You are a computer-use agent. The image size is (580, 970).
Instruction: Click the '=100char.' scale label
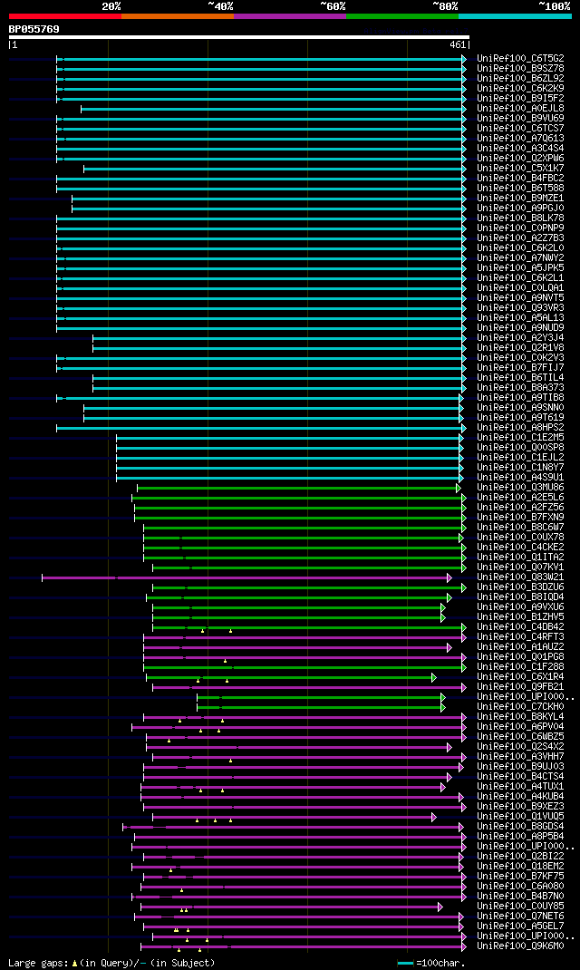coord(440,963)
